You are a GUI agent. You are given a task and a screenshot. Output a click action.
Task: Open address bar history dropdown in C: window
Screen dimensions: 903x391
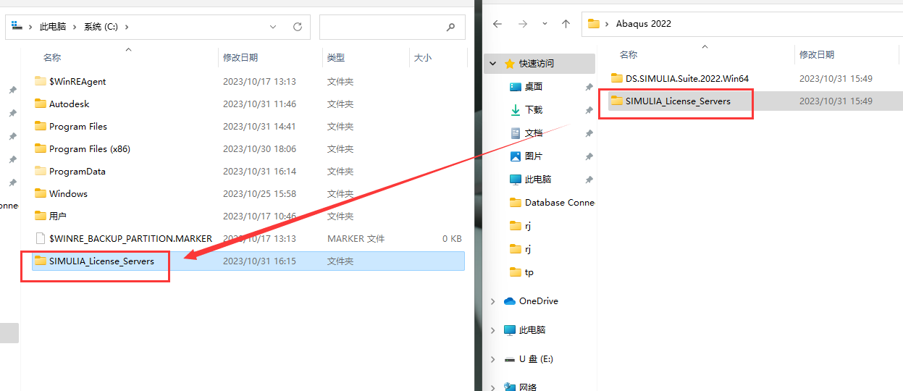pos(273,27)
